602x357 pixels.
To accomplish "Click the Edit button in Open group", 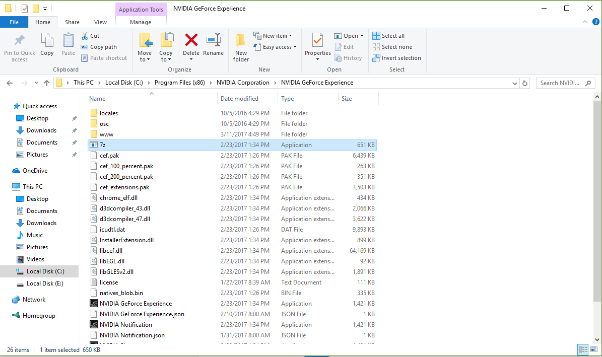I will point(345,47).
